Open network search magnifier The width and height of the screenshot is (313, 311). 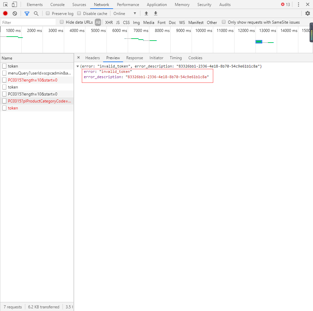coord(36,13)
